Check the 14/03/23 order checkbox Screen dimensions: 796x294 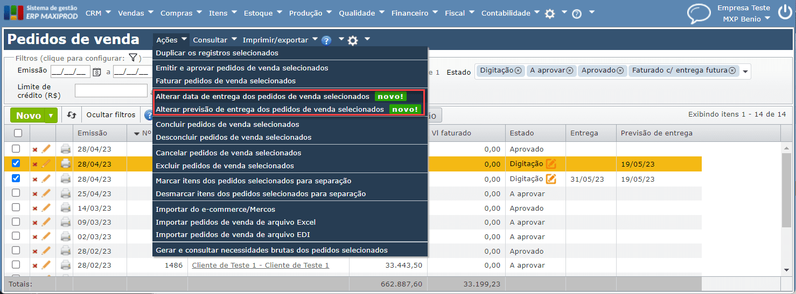click(x=16, y=207)
